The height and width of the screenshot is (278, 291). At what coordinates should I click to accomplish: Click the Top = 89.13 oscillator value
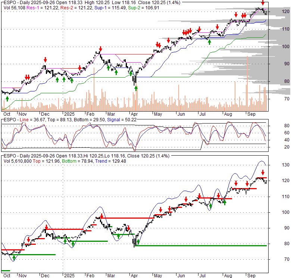pos(59,120)
